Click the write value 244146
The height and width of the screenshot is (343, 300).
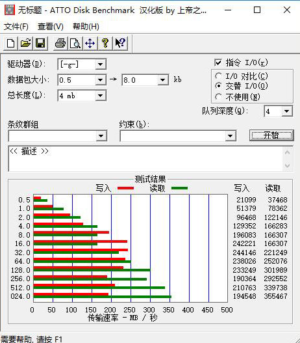[245, 253]
